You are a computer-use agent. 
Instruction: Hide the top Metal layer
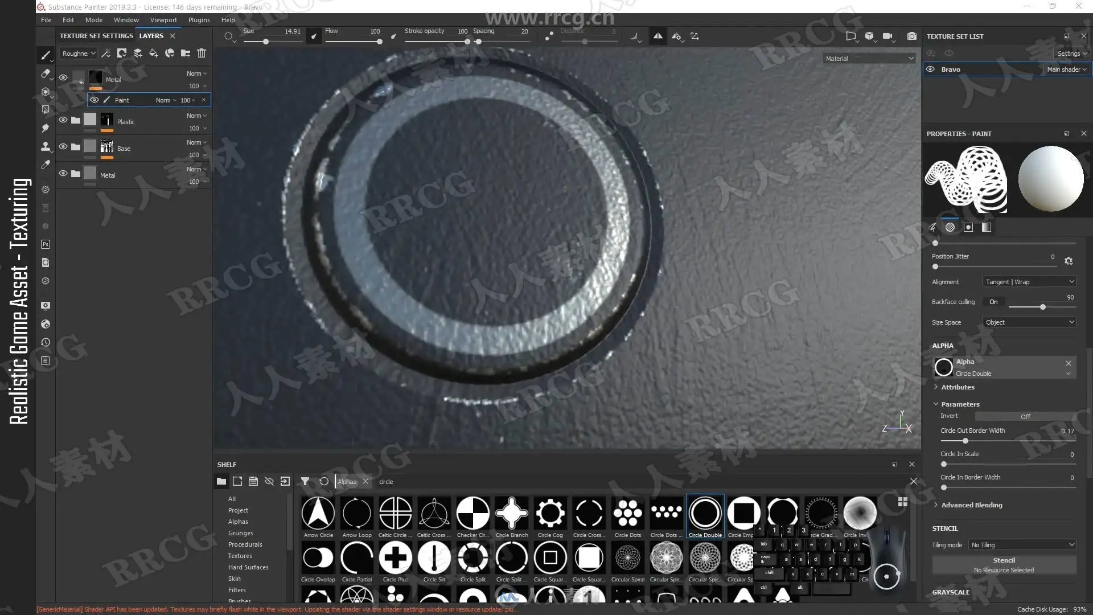[x=63, y=77]
